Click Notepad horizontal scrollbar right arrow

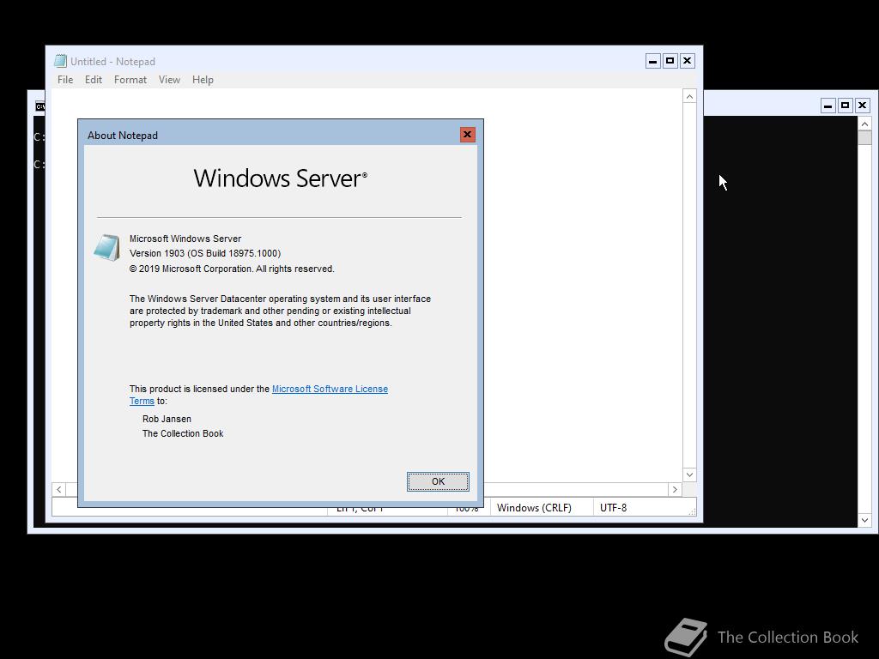pyautogui.click(x=675, y=489)
